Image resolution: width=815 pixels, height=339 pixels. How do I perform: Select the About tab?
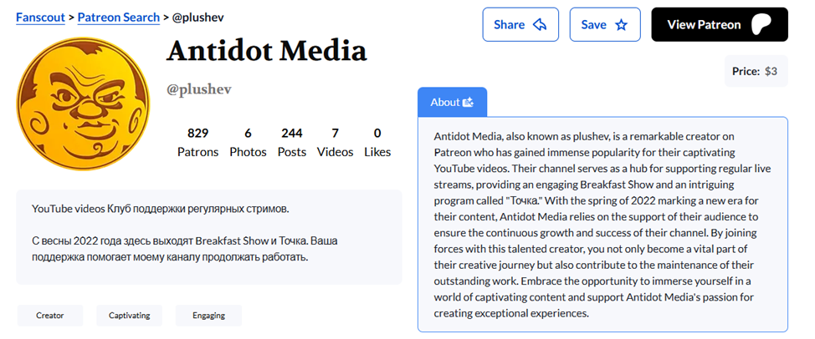coord(452,102)
